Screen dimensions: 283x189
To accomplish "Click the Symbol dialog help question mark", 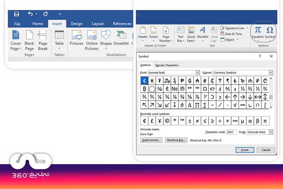I will 260,56.
